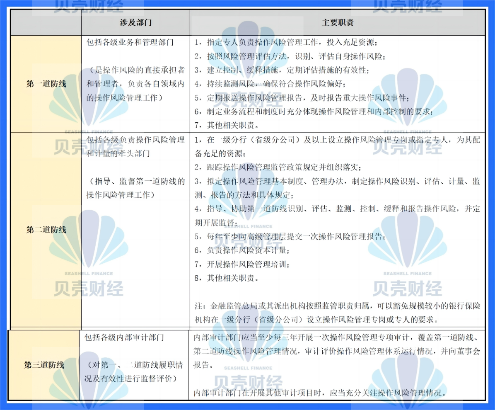
Task: Click item 8 其他相关职责 in second row
Action: point(227,278)
